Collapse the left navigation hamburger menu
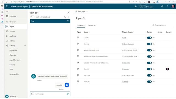 (7, 12)
